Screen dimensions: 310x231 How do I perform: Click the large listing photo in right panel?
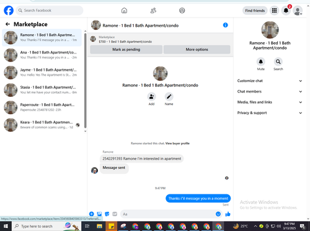tap(270, 30)
